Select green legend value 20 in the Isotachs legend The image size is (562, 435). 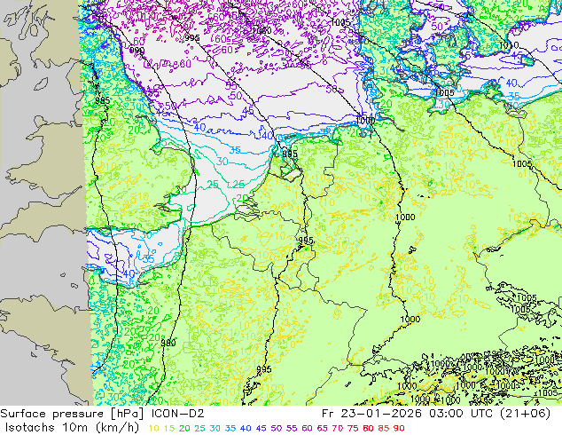click(x=184, y=428)
